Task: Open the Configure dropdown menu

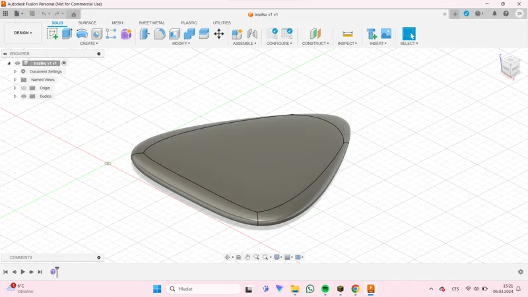Action: tap(279, 44)
